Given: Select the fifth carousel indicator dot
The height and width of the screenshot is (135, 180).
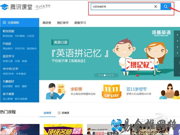Looking at the screenshot, I should tap(110, 75).
